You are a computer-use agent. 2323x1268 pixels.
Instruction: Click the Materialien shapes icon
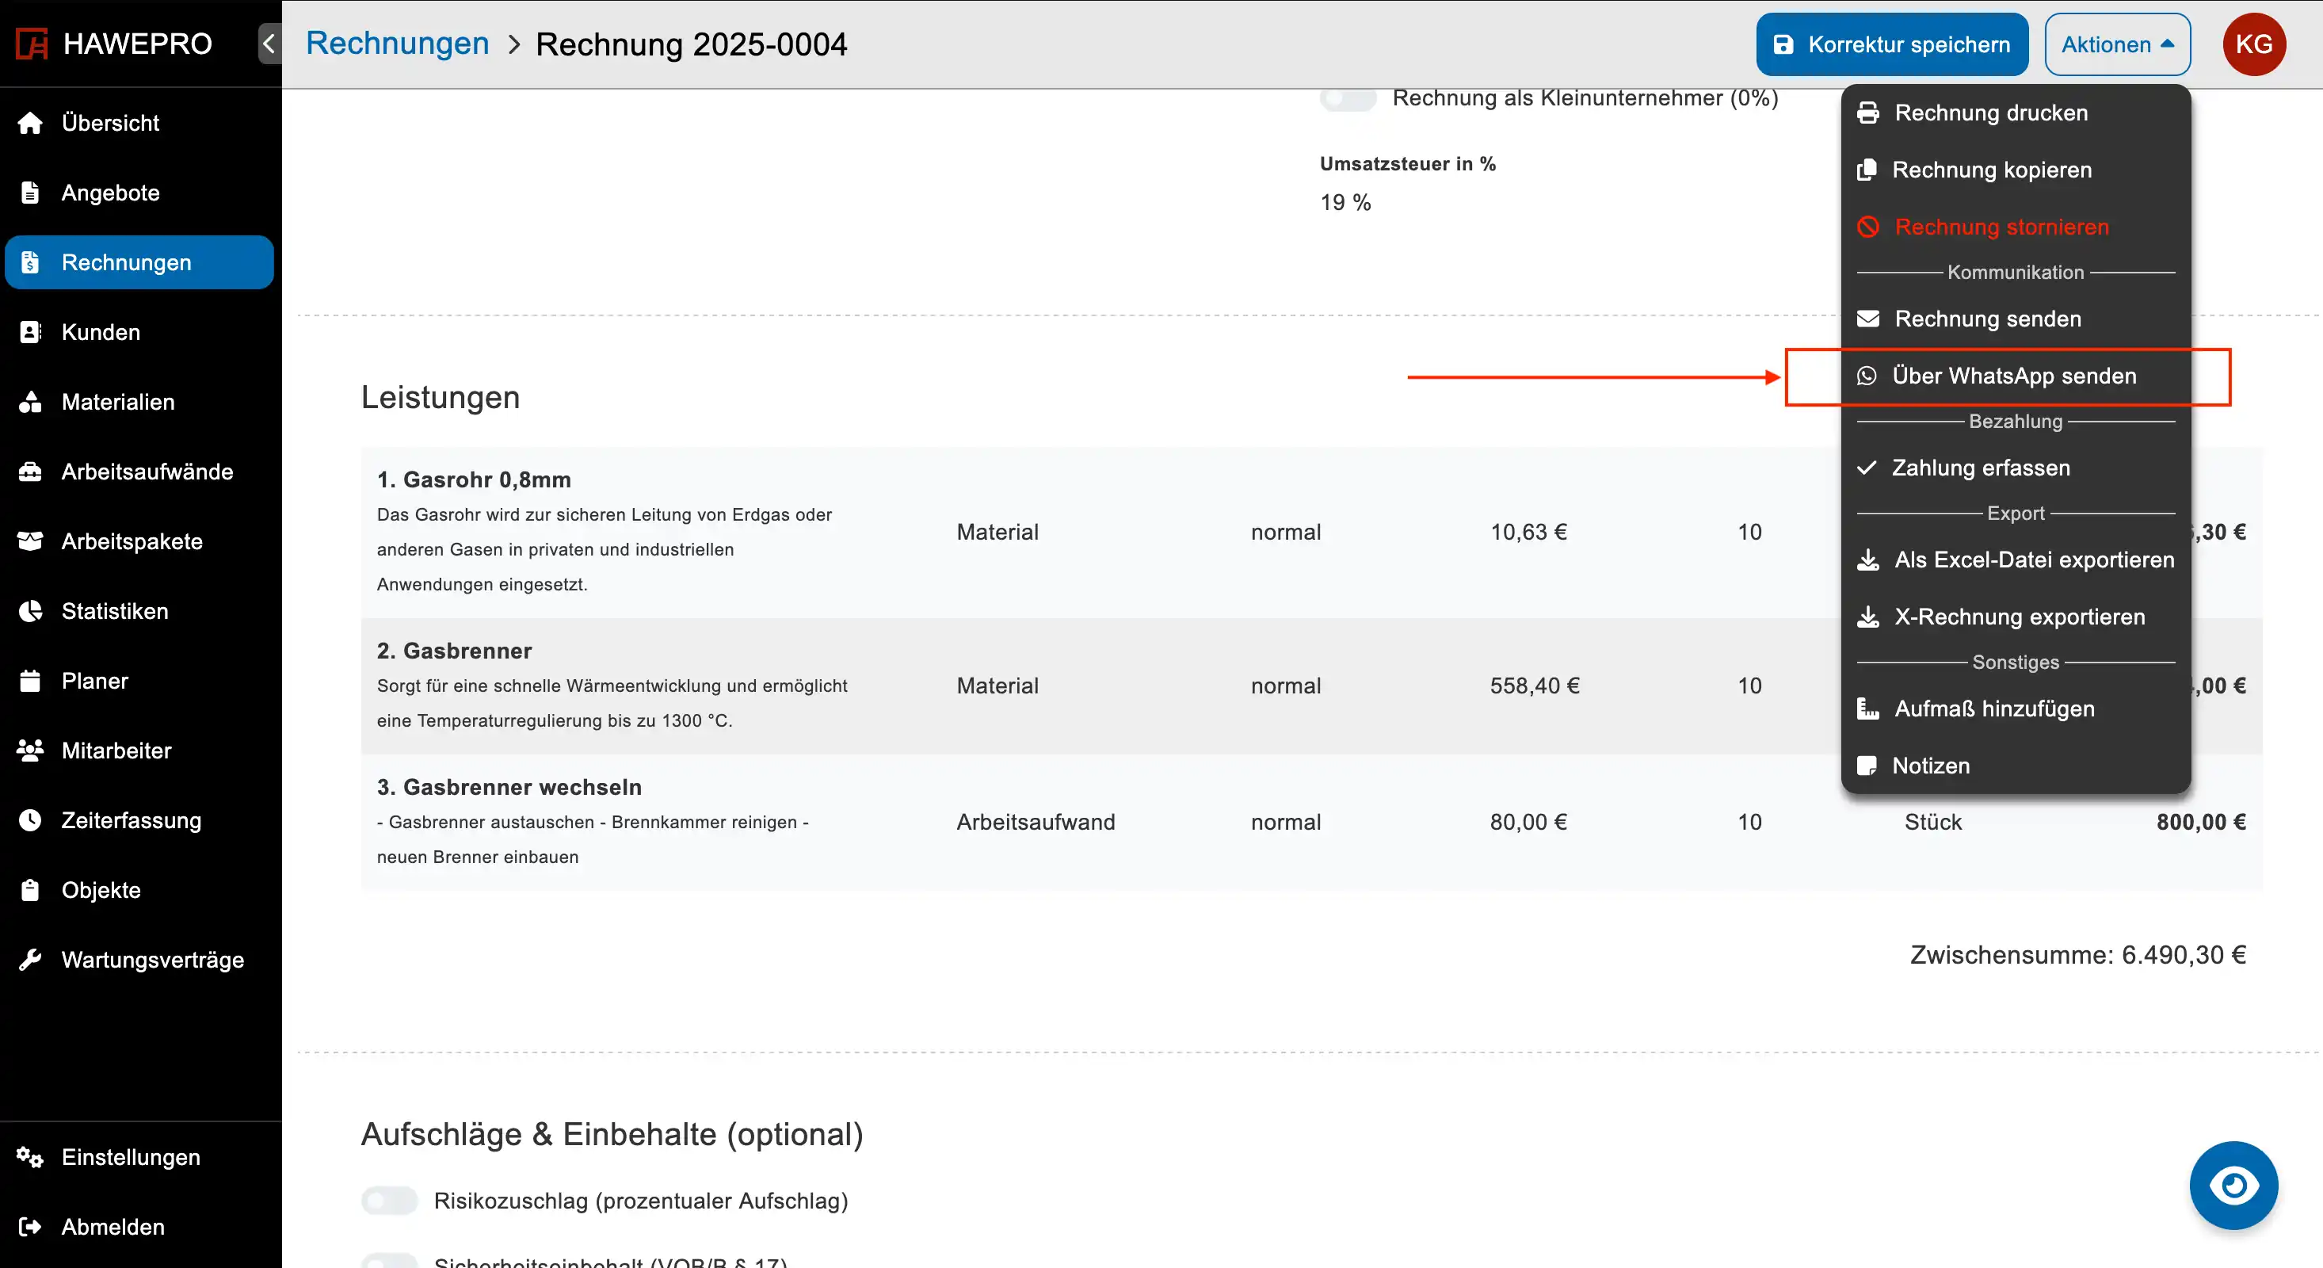[31, 401]
